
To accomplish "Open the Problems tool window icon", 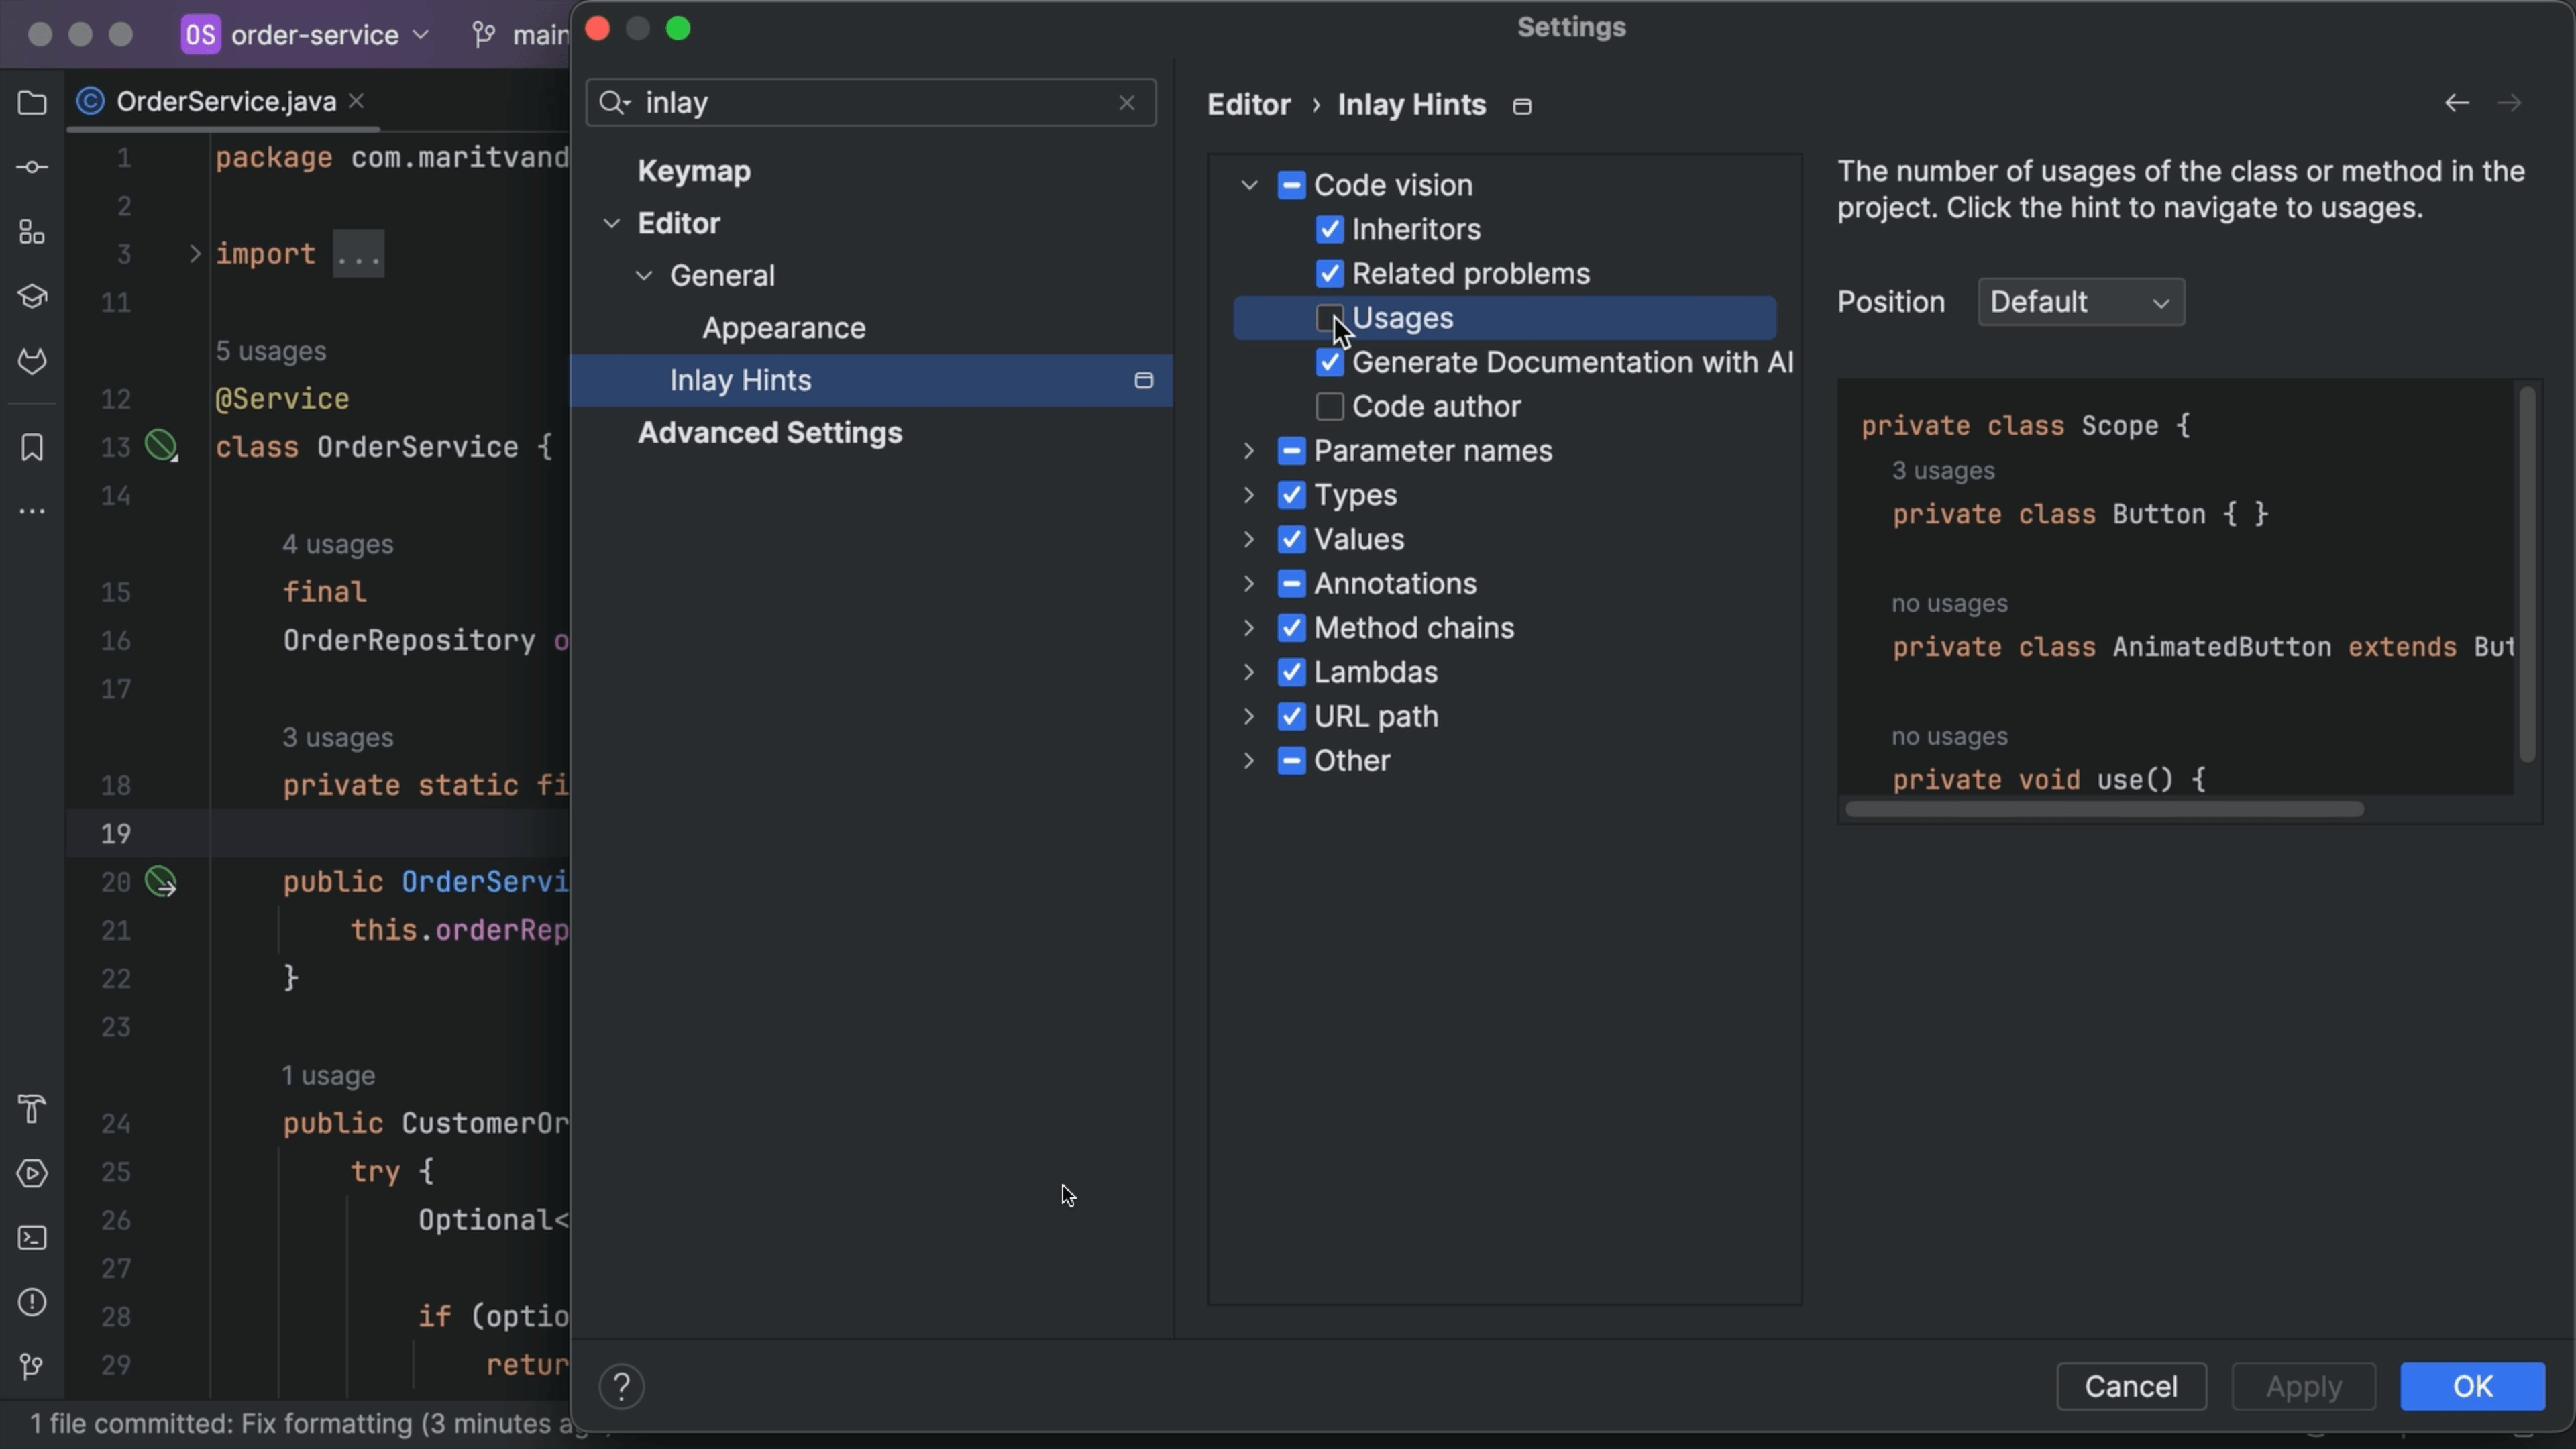I will pos(32,1302).
